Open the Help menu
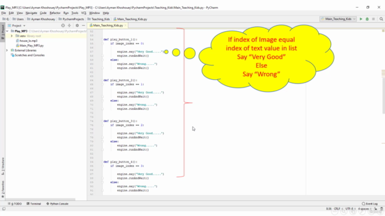The width and height of the screenshot is (385, 216). [x=106, y=13]
